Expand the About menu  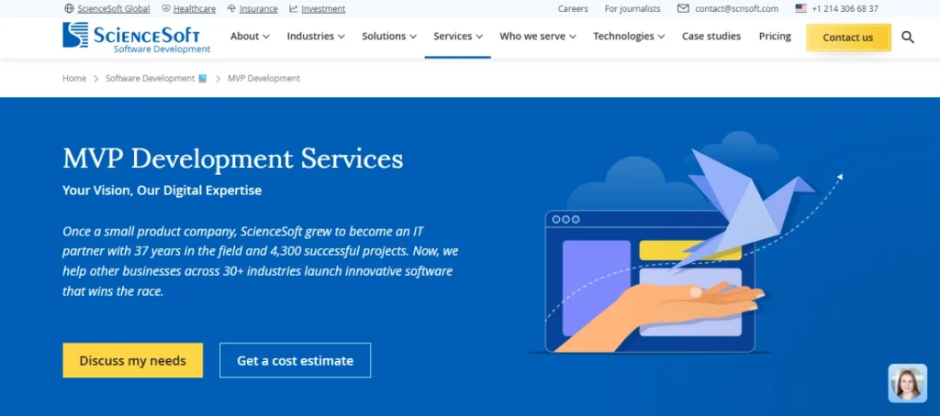(250, 36)
